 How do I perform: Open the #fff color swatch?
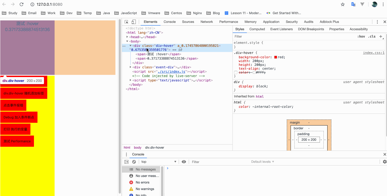click(254, 72)
